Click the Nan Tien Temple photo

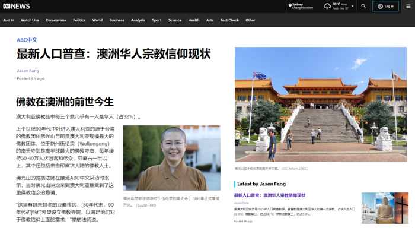(321, 105)
